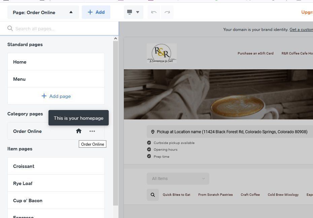Click the Opening hours checkmark
Viewport: 313px width, 218px height.
149,149
